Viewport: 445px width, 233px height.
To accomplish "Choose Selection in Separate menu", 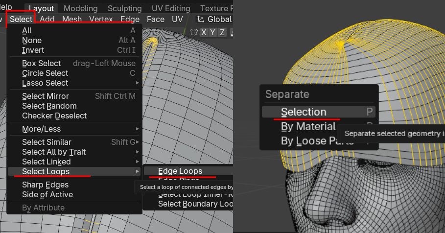I will (304, 112).
